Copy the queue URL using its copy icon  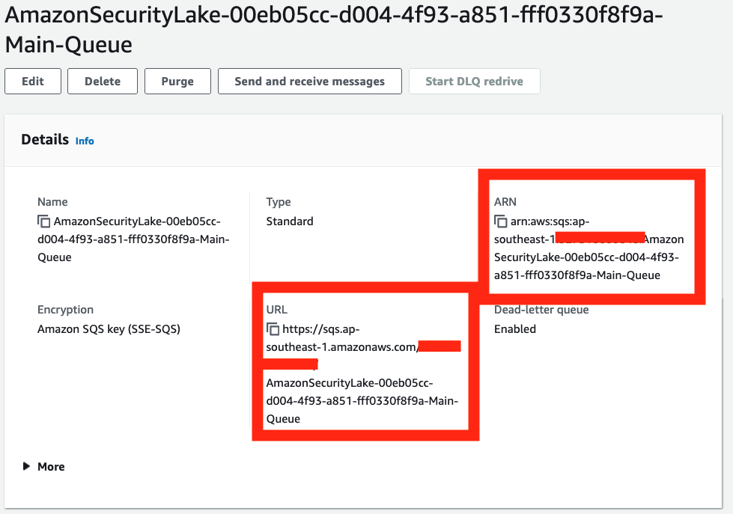pos(272,329)
